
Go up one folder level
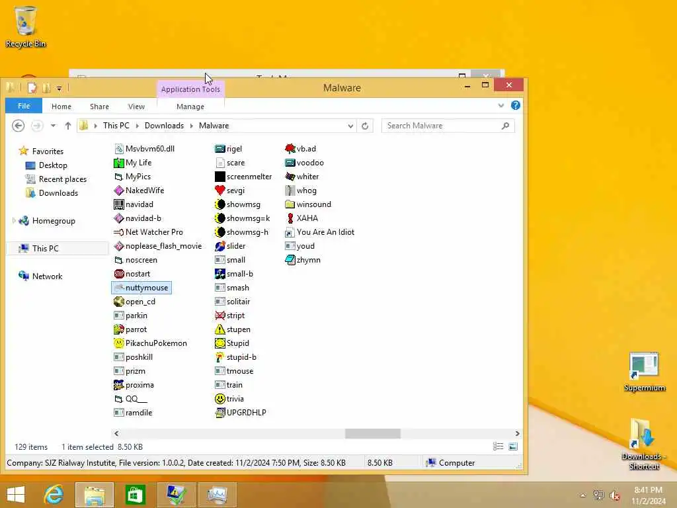tap(68, 126)
